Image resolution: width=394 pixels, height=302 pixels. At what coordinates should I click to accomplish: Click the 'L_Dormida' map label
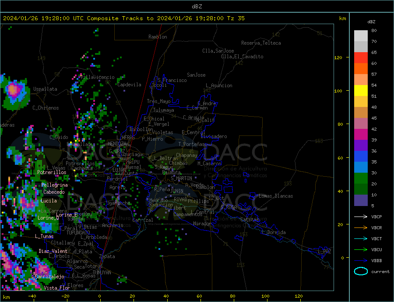pyautogui.click(x=274, y=233)
